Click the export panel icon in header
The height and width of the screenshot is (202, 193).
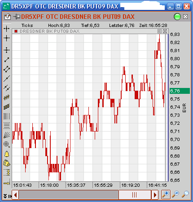coord(8,17)
